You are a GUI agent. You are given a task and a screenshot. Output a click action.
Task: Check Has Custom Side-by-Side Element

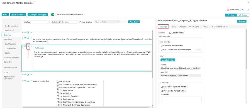pos(162,50)
